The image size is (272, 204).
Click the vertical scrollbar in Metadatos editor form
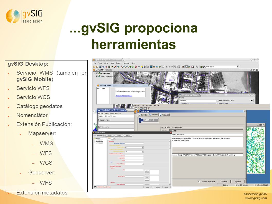pyautogui.click(x=170, y=163)
